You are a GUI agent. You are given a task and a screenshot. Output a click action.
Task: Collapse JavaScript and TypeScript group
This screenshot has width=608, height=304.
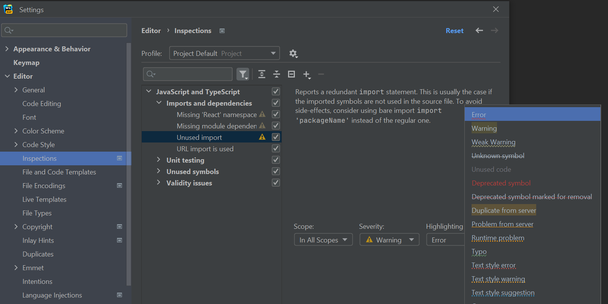(149, 92)
